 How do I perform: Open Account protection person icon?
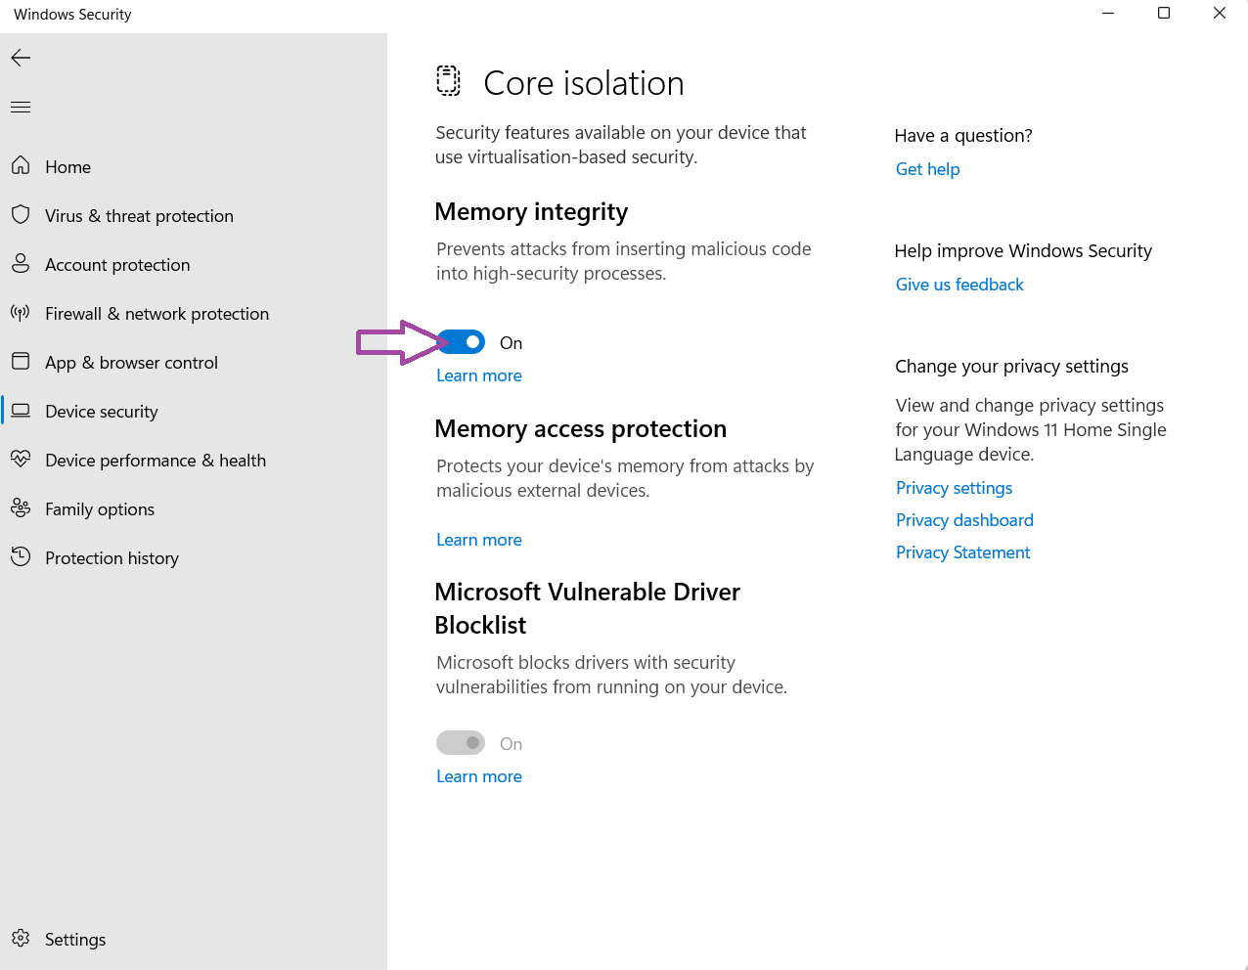(21, 264)
